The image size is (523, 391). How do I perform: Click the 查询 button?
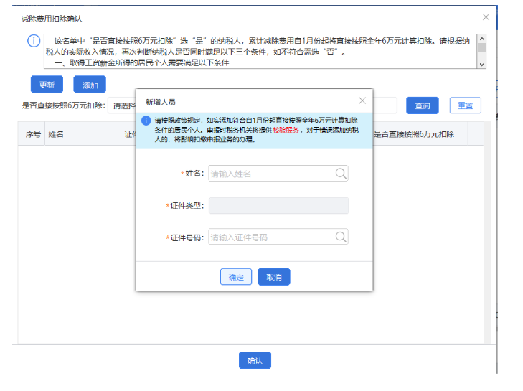click(422, 105)
